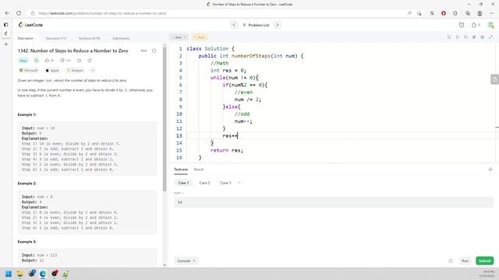Click the editor bookmark icon
This screenshot has width=499, height=280.
pyautogui.click(x=449, y=37)
